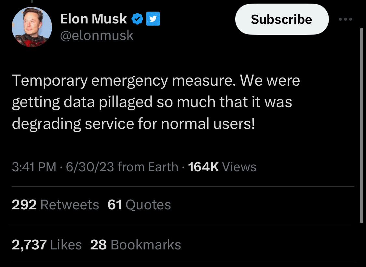Open the @elonmusk handle link

point(97,35)
